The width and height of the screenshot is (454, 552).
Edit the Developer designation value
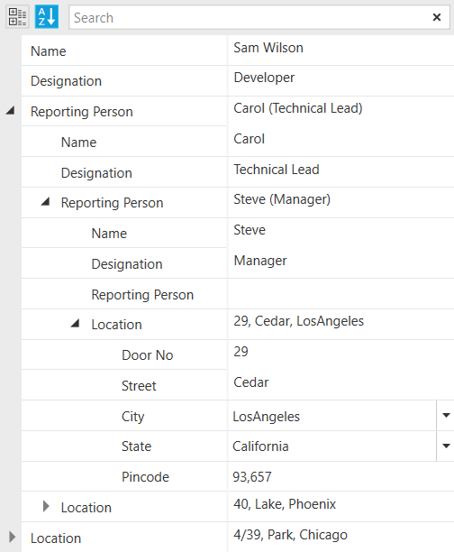click(x=341, y=80)
